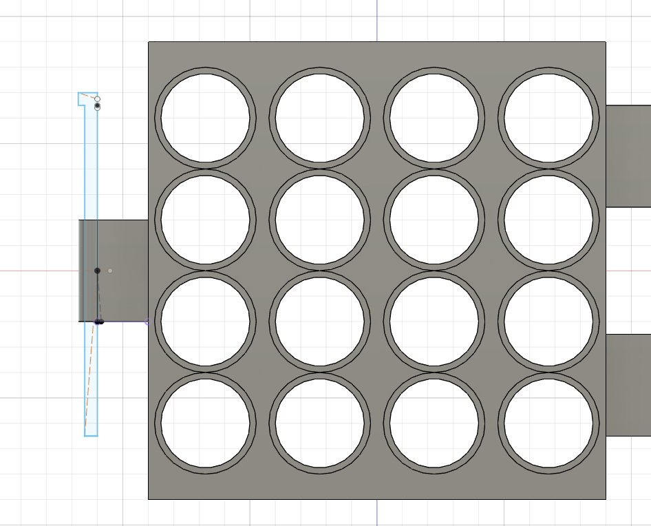The width and height of the screenshot is (651, 526).
Task: Click the hole in top row, last column
Action: (548, 118)
